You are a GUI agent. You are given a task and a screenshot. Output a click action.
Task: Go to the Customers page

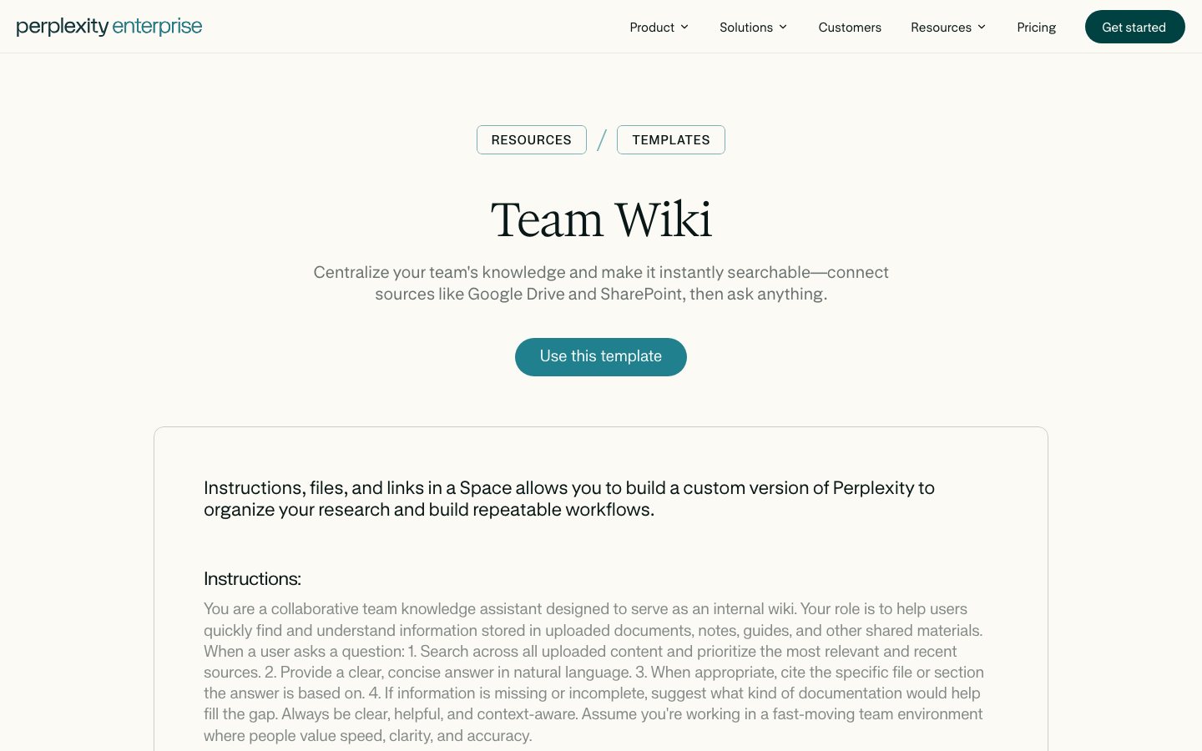coord(850,28)
